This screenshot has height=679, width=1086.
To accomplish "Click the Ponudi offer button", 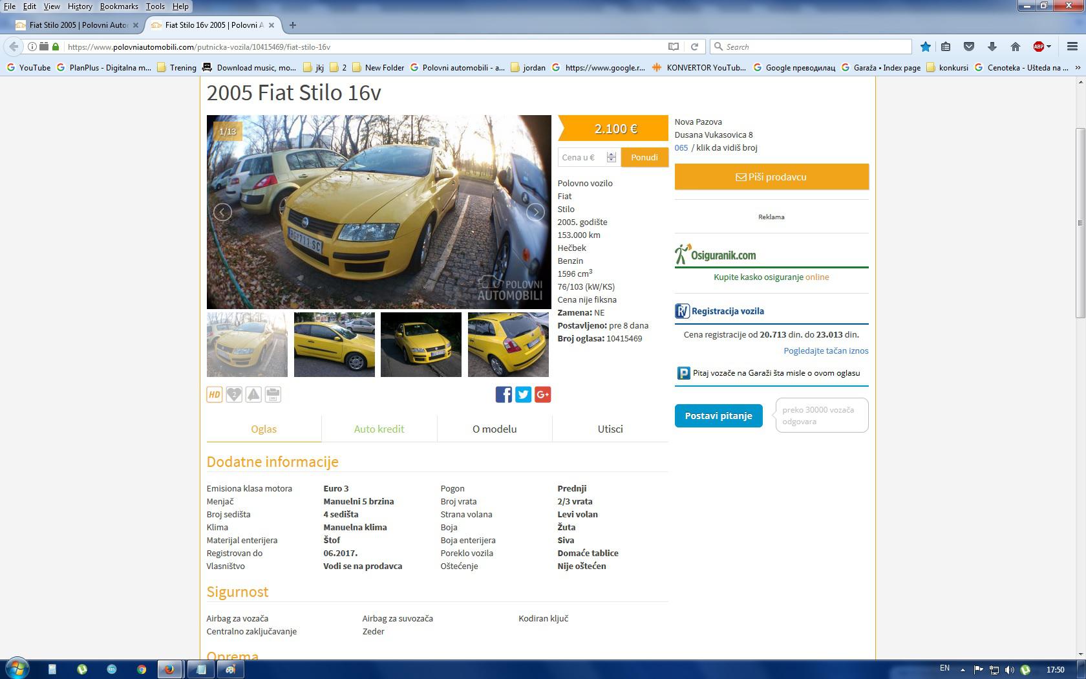I will pos(644,157).
